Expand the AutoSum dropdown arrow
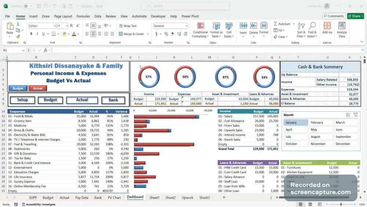This screenshot has width=367, height=207. coord(294,24)
